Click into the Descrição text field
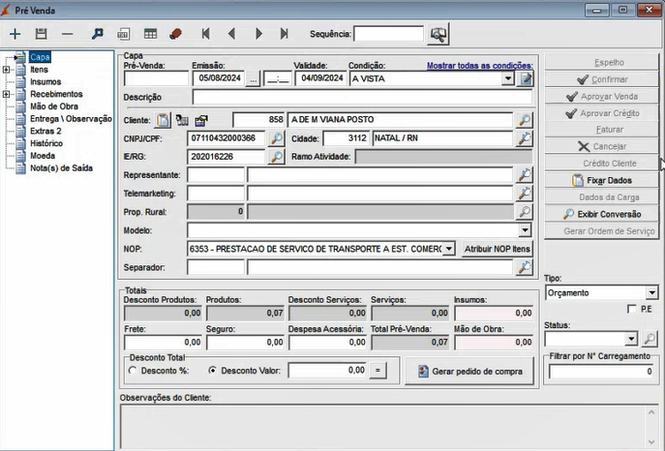Screen dimensions: 665x451 [363, 98]
